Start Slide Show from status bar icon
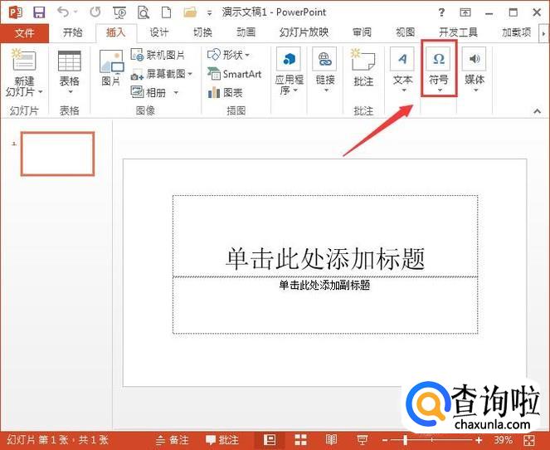Viewport: 550px width, 450px height. tap(362, 440)
